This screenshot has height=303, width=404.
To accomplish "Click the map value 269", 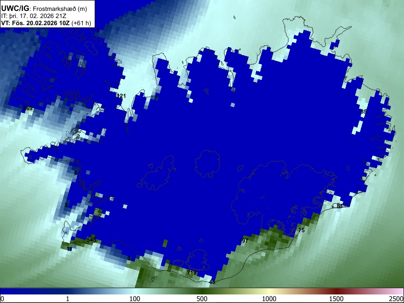I will coord(28,108).
